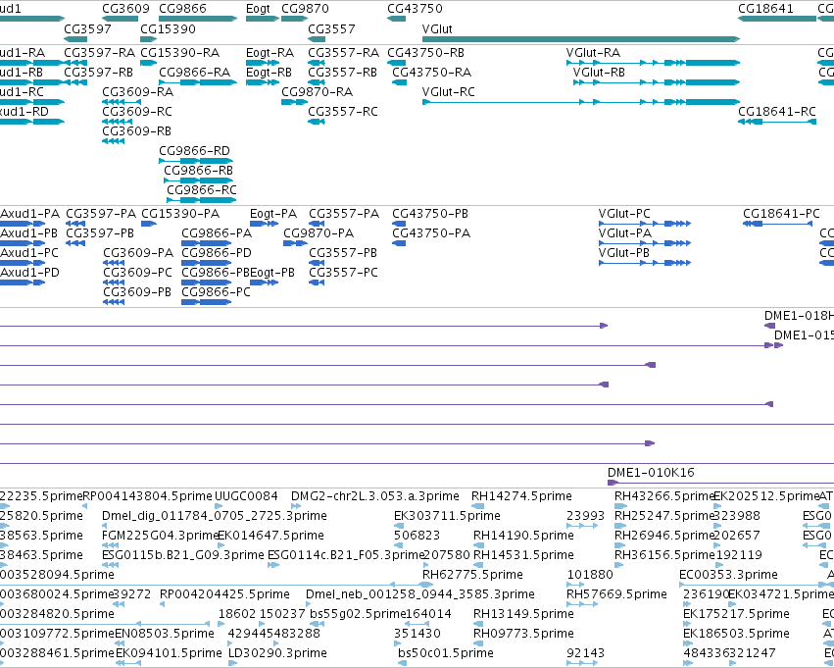The image size is (834, 668).
Task: Click the CG9870 gene label
Action: coord(305,9)
